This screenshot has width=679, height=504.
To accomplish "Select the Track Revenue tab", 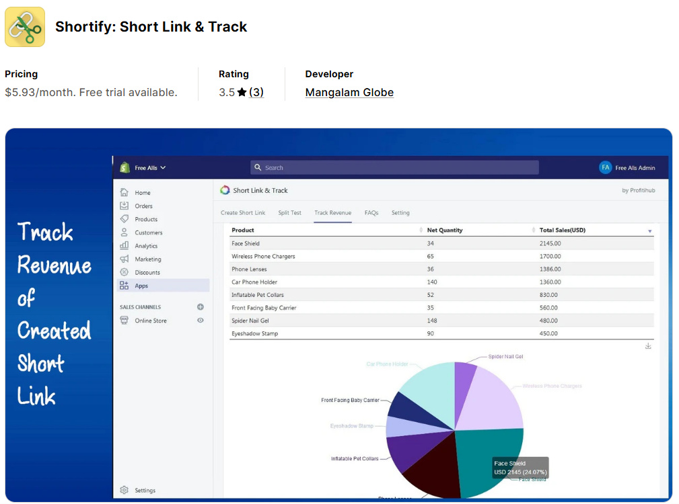I will tap(332, 213).
